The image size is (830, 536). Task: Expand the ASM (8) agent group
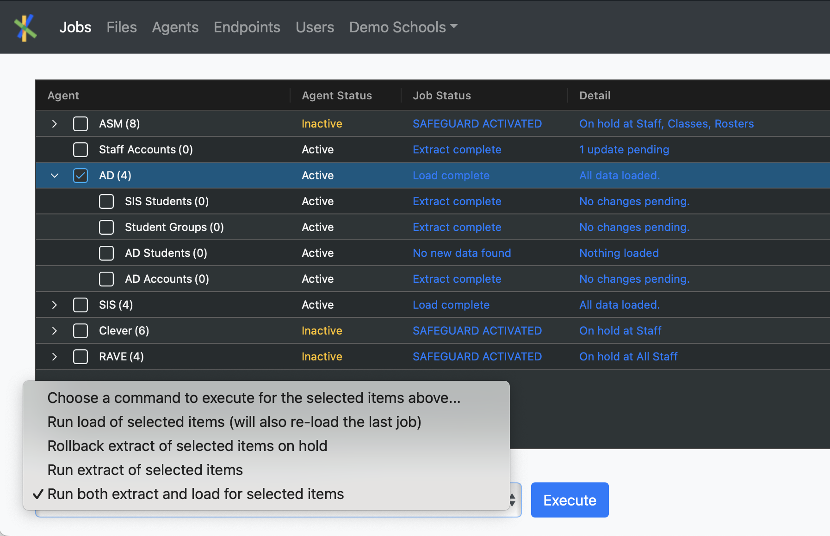pos(55,124)
